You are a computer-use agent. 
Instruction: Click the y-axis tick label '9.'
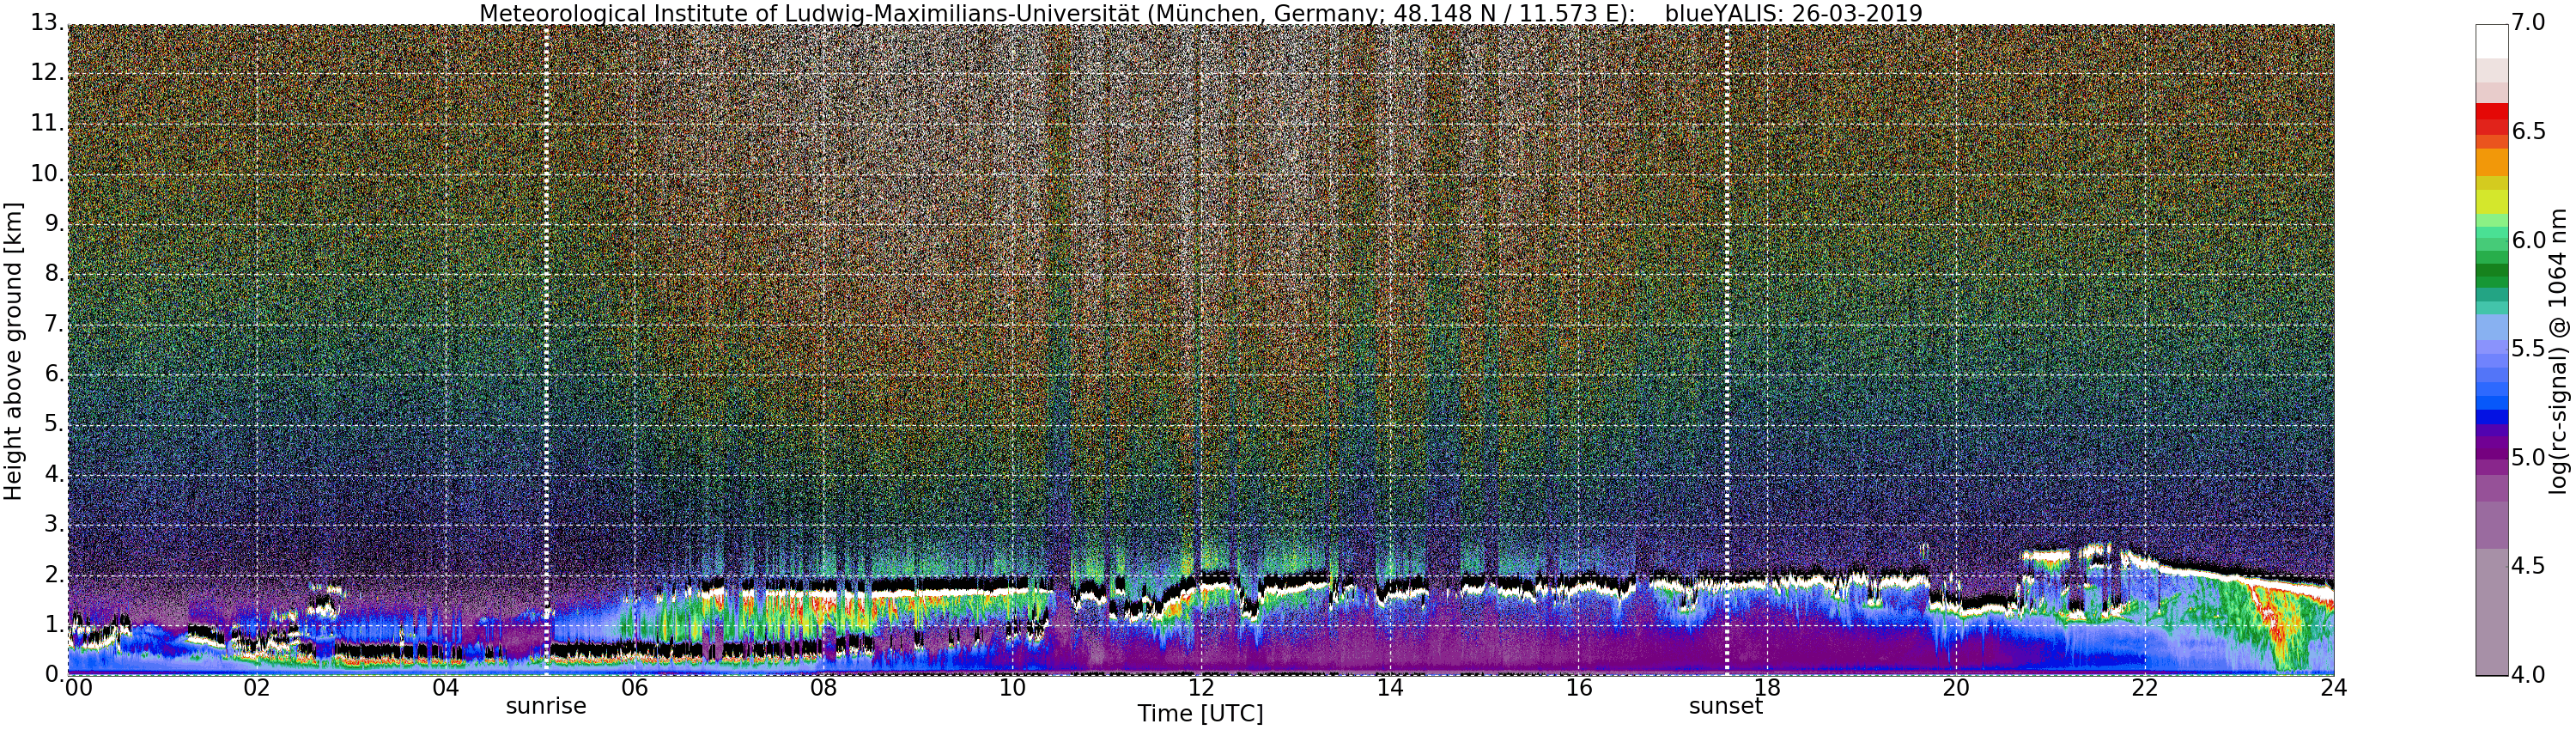(53, 223)
